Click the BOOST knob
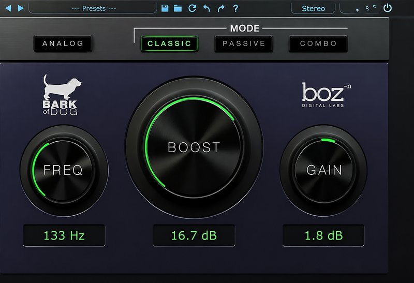Viewport: 414px width, 283px height. click(x=194, y=147)
